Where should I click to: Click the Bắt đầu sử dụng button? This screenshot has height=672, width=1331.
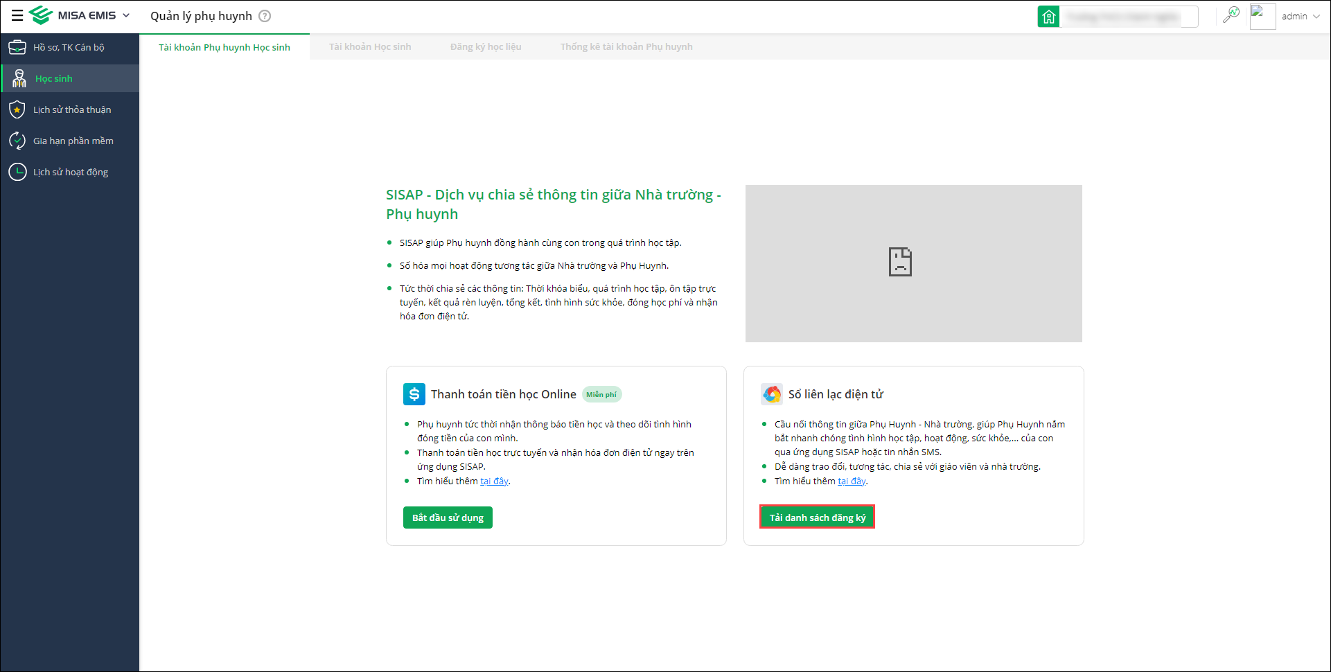[x=448, y=518]
